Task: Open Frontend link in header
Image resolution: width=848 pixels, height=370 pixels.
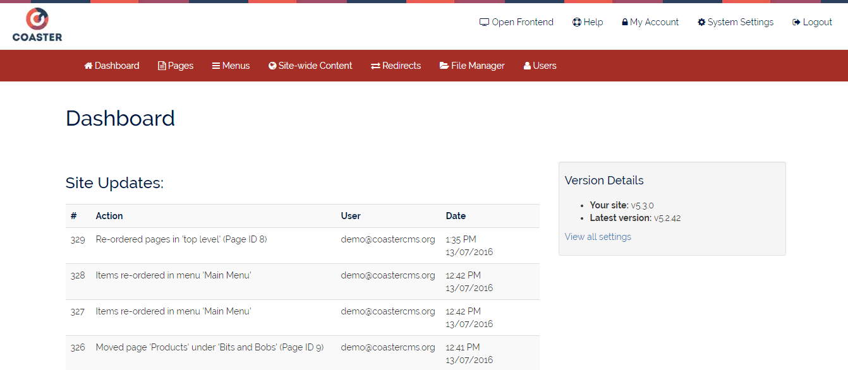Action: pos(516,22)
